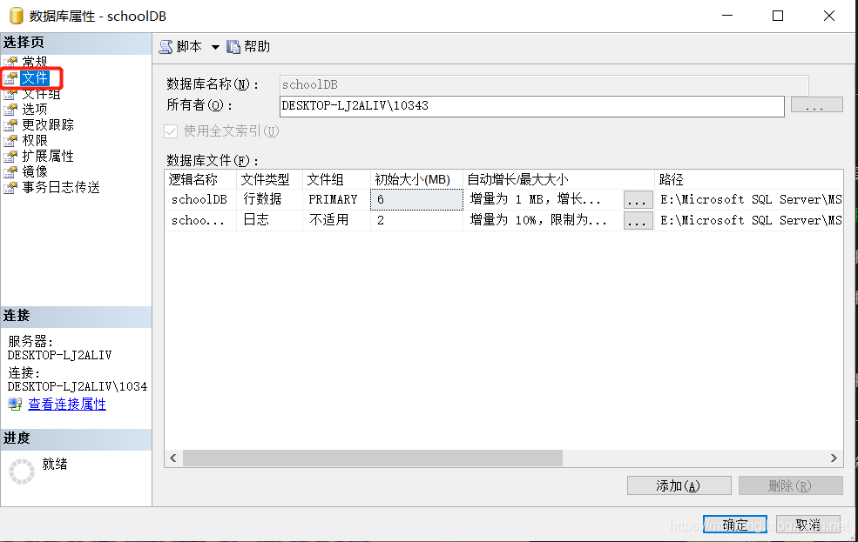The image size is (858, 542).
Task: Click the script icon in the toolbar
Action: (166, 47)
